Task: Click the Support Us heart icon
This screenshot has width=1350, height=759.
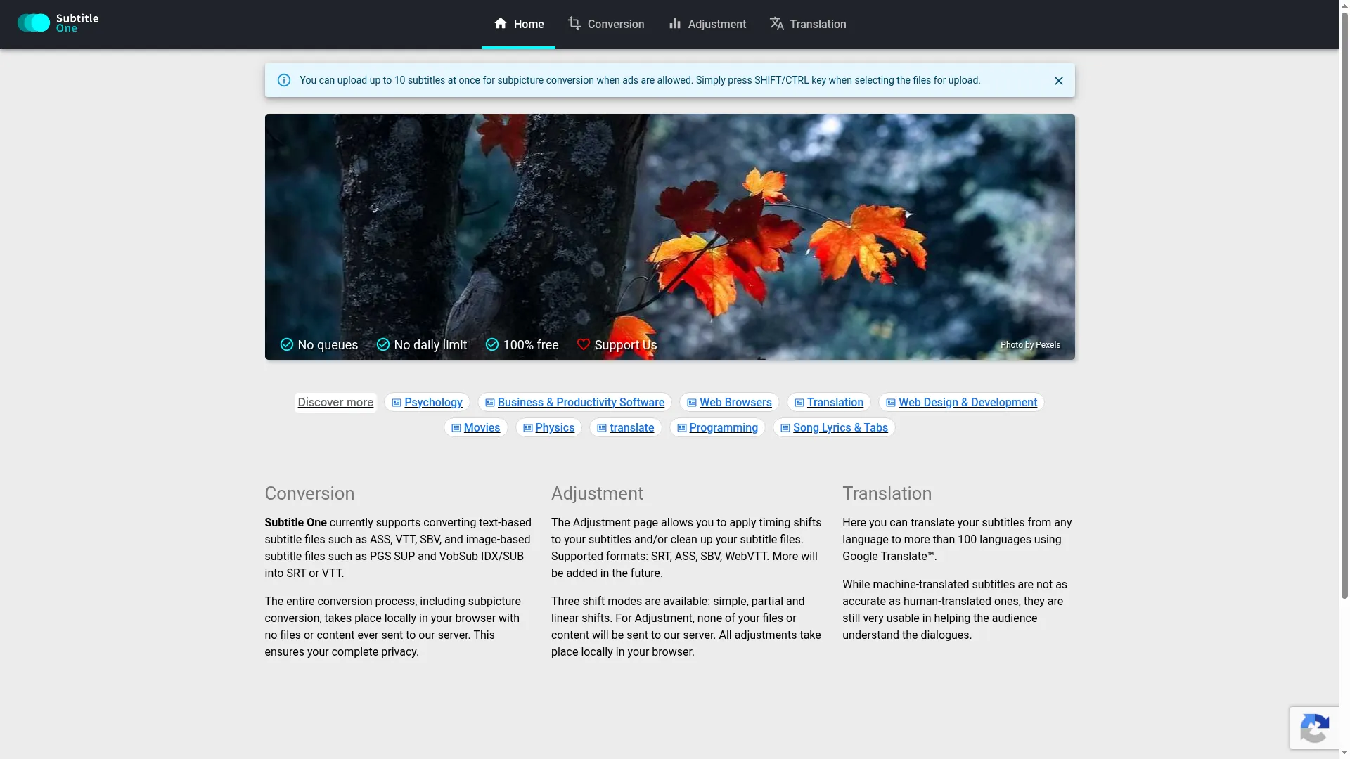Action: [x=584, y=344]
